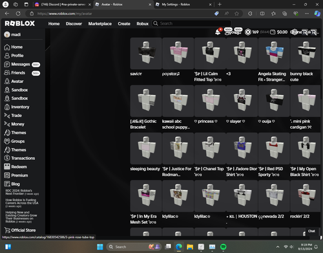Select the savior shirt thumbnail

146,53
